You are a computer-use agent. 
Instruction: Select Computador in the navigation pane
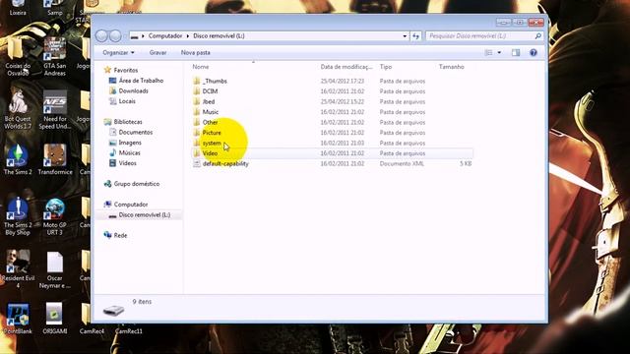(126, 205)
